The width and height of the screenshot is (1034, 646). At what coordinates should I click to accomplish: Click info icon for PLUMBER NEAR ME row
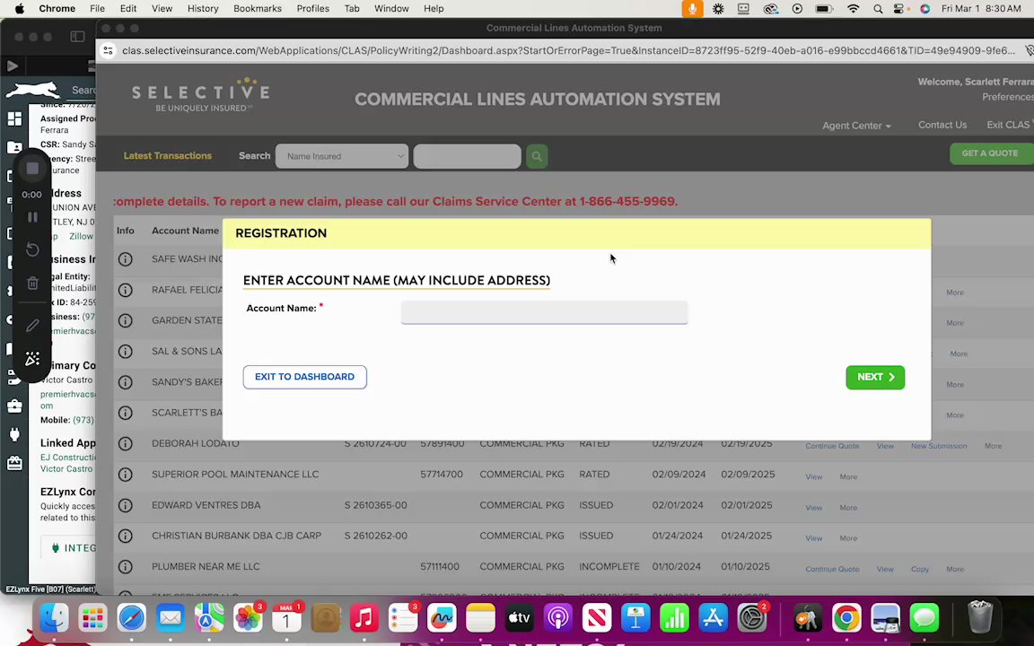click(x=126, y=567)
